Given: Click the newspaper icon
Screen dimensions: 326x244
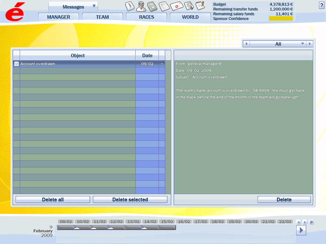Looking at the screenshot, I should click(x=164, y=6).
